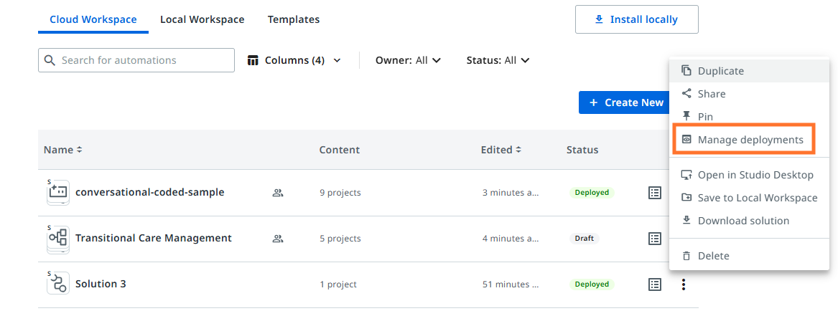This screenshot has height=311, width=838.
Task: Open the Transitional Care Management solution name
Action: (x=154, y=238)
